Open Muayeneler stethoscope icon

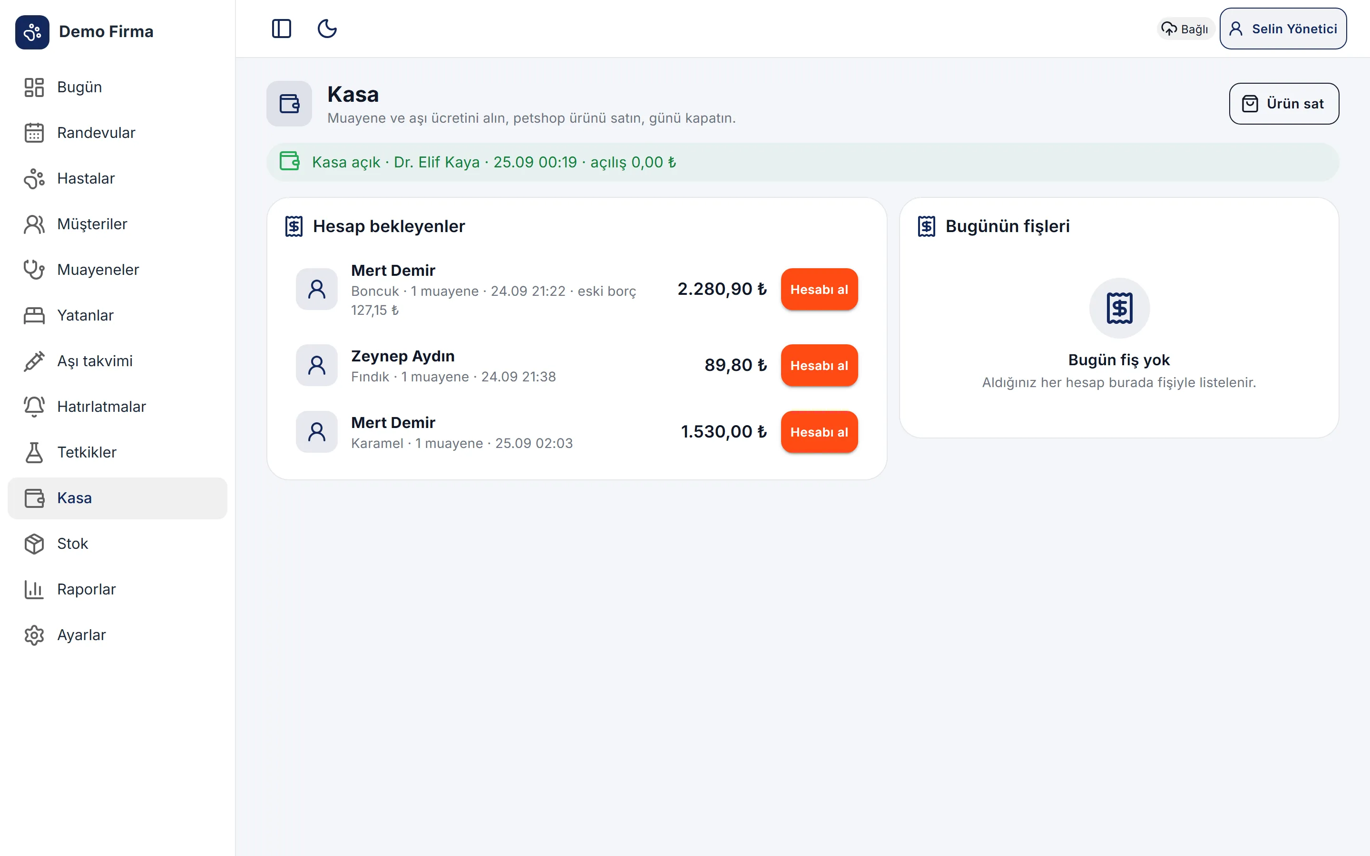point(34,270)
